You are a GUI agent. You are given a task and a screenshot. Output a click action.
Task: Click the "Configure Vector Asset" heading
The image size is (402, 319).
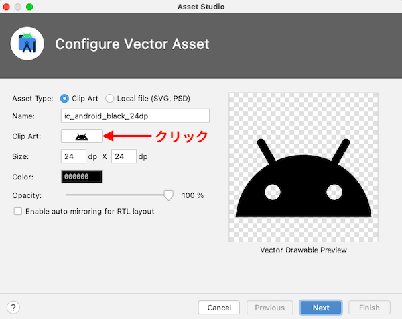click(x=132, y=44)
